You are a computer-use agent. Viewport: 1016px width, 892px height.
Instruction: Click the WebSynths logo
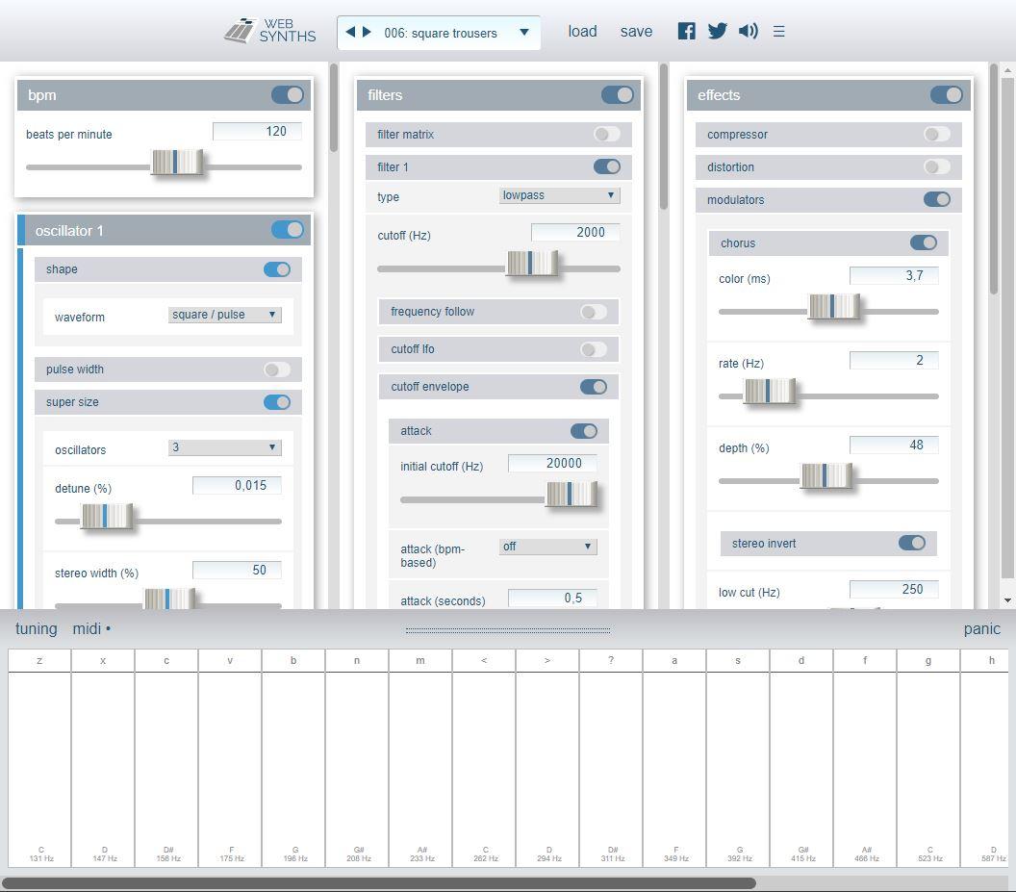click(x=269, y=31)
